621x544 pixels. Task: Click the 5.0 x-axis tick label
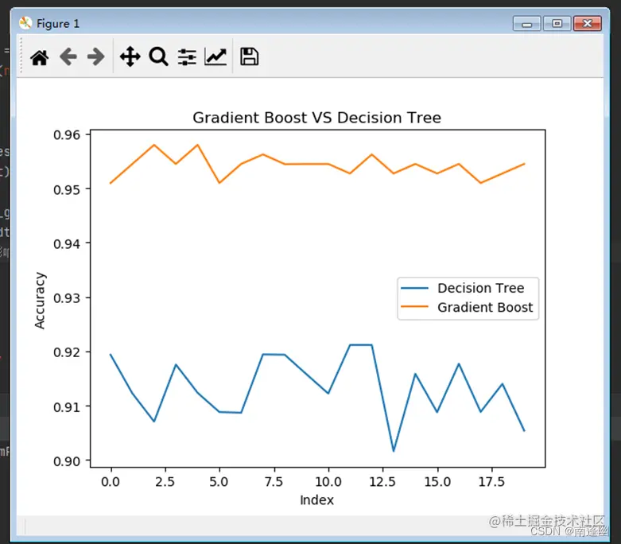219,482
